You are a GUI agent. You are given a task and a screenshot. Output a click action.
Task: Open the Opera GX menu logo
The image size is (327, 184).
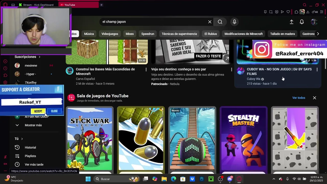(5, 5)
